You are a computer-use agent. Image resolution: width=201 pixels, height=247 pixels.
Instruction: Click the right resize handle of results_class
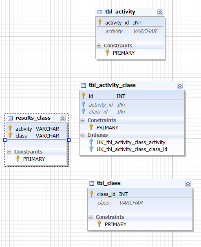tap(69, 140)
